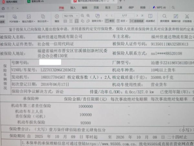
Task: Switch to 选择 select tool mode
Action: tap(2, 22)
